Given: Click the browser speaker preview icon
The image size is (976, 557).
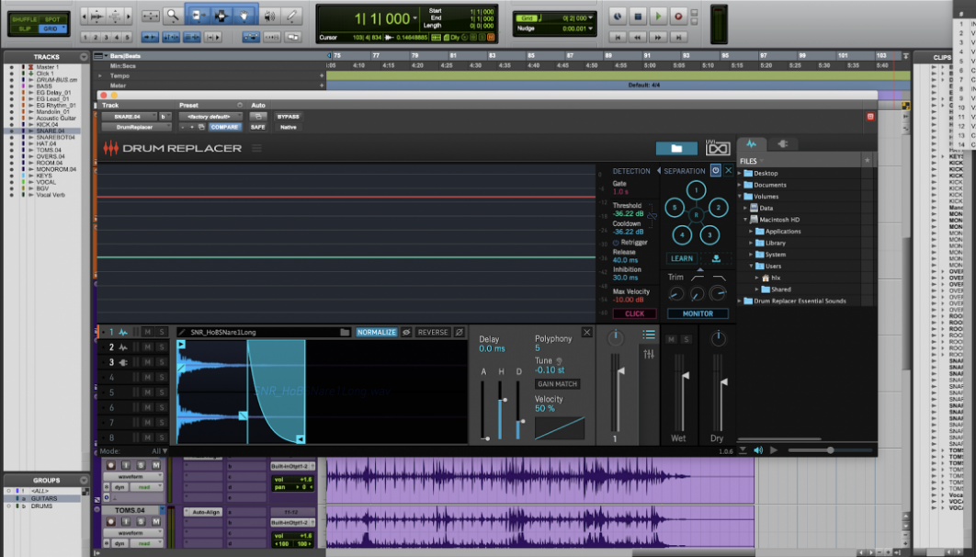Looking at the screenshot, I should pyautogui.click(x=758, y=450).
